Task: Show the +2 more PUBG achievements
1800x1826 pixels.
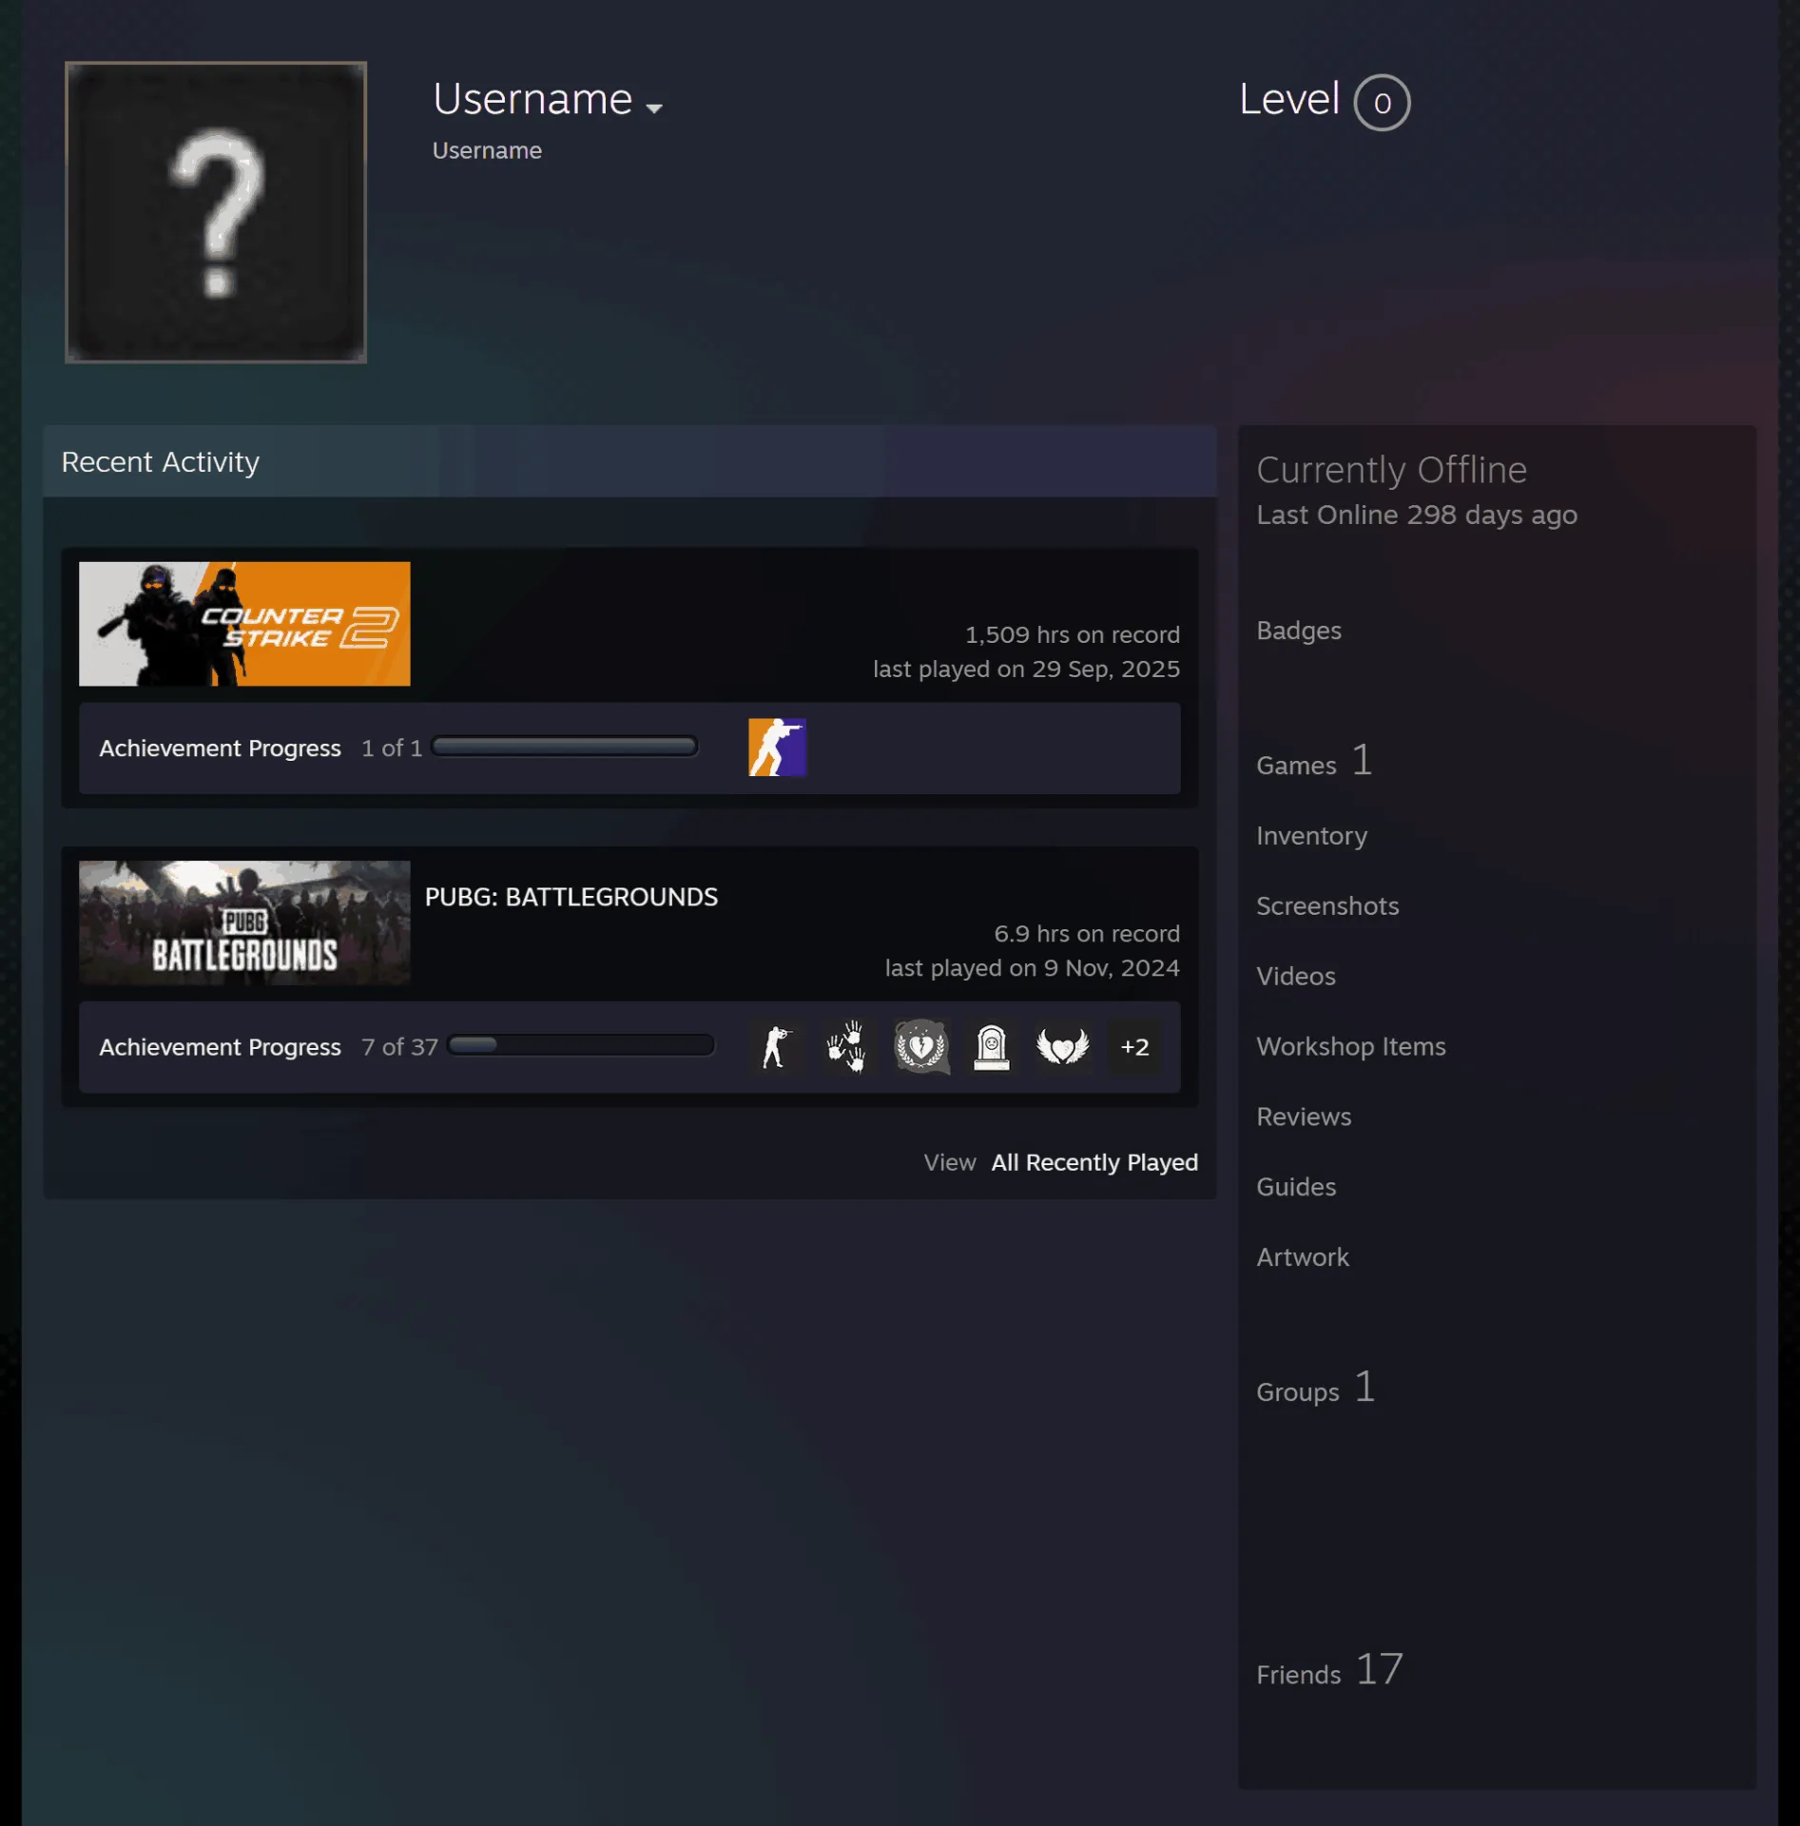Action: [x=1134, y=1046]
